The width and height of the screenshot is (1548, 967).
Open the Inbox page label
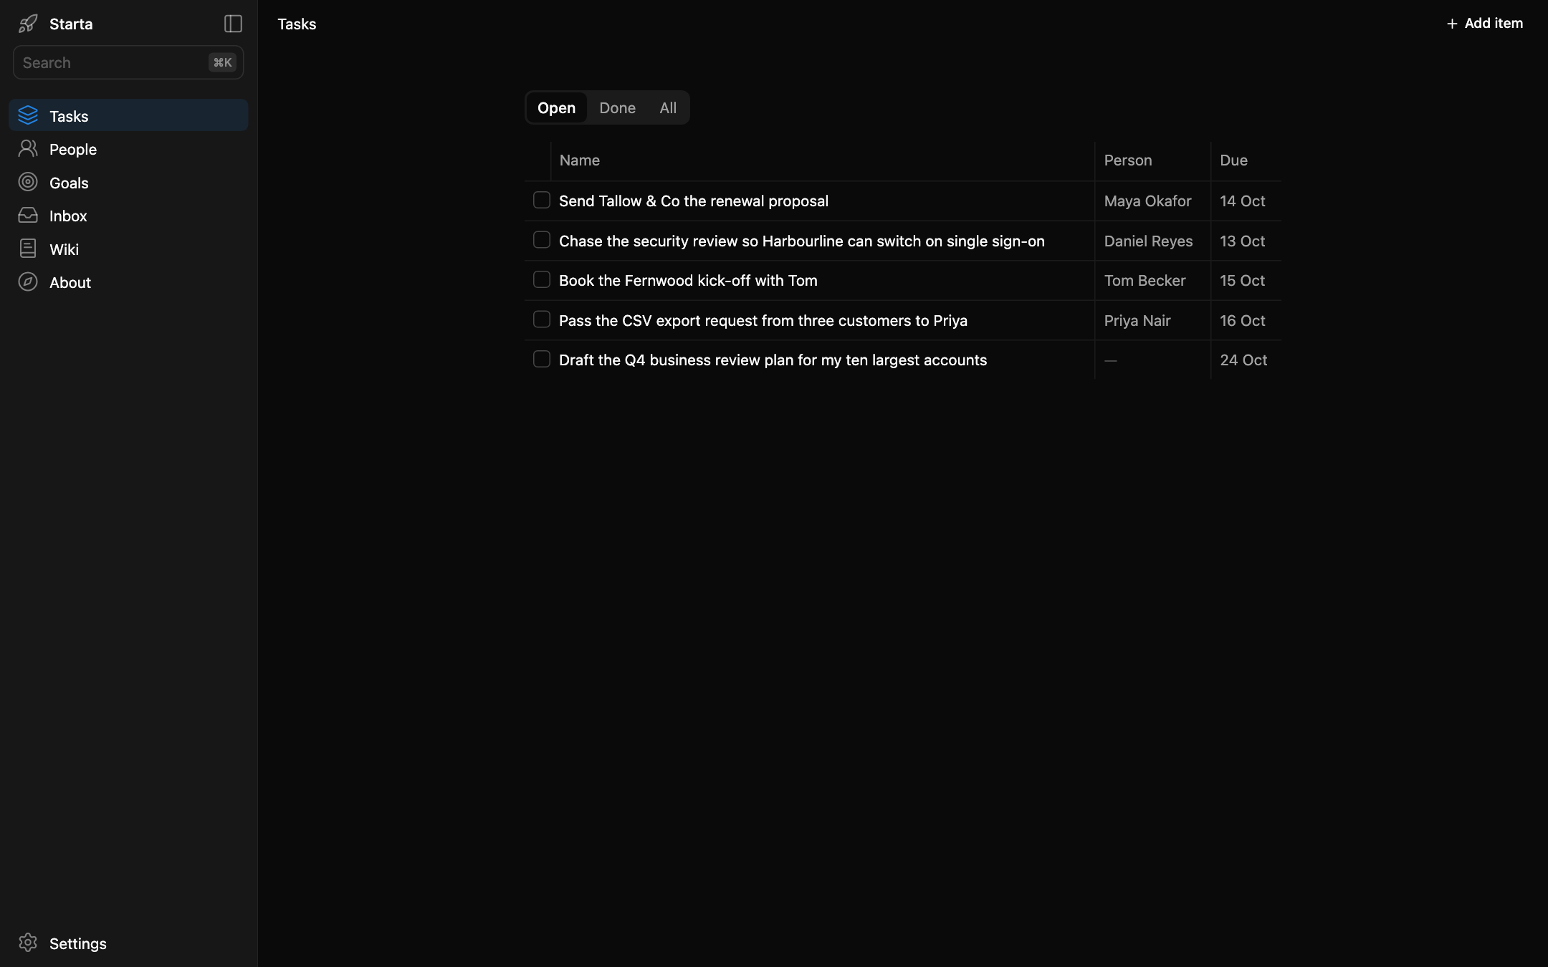68,216
